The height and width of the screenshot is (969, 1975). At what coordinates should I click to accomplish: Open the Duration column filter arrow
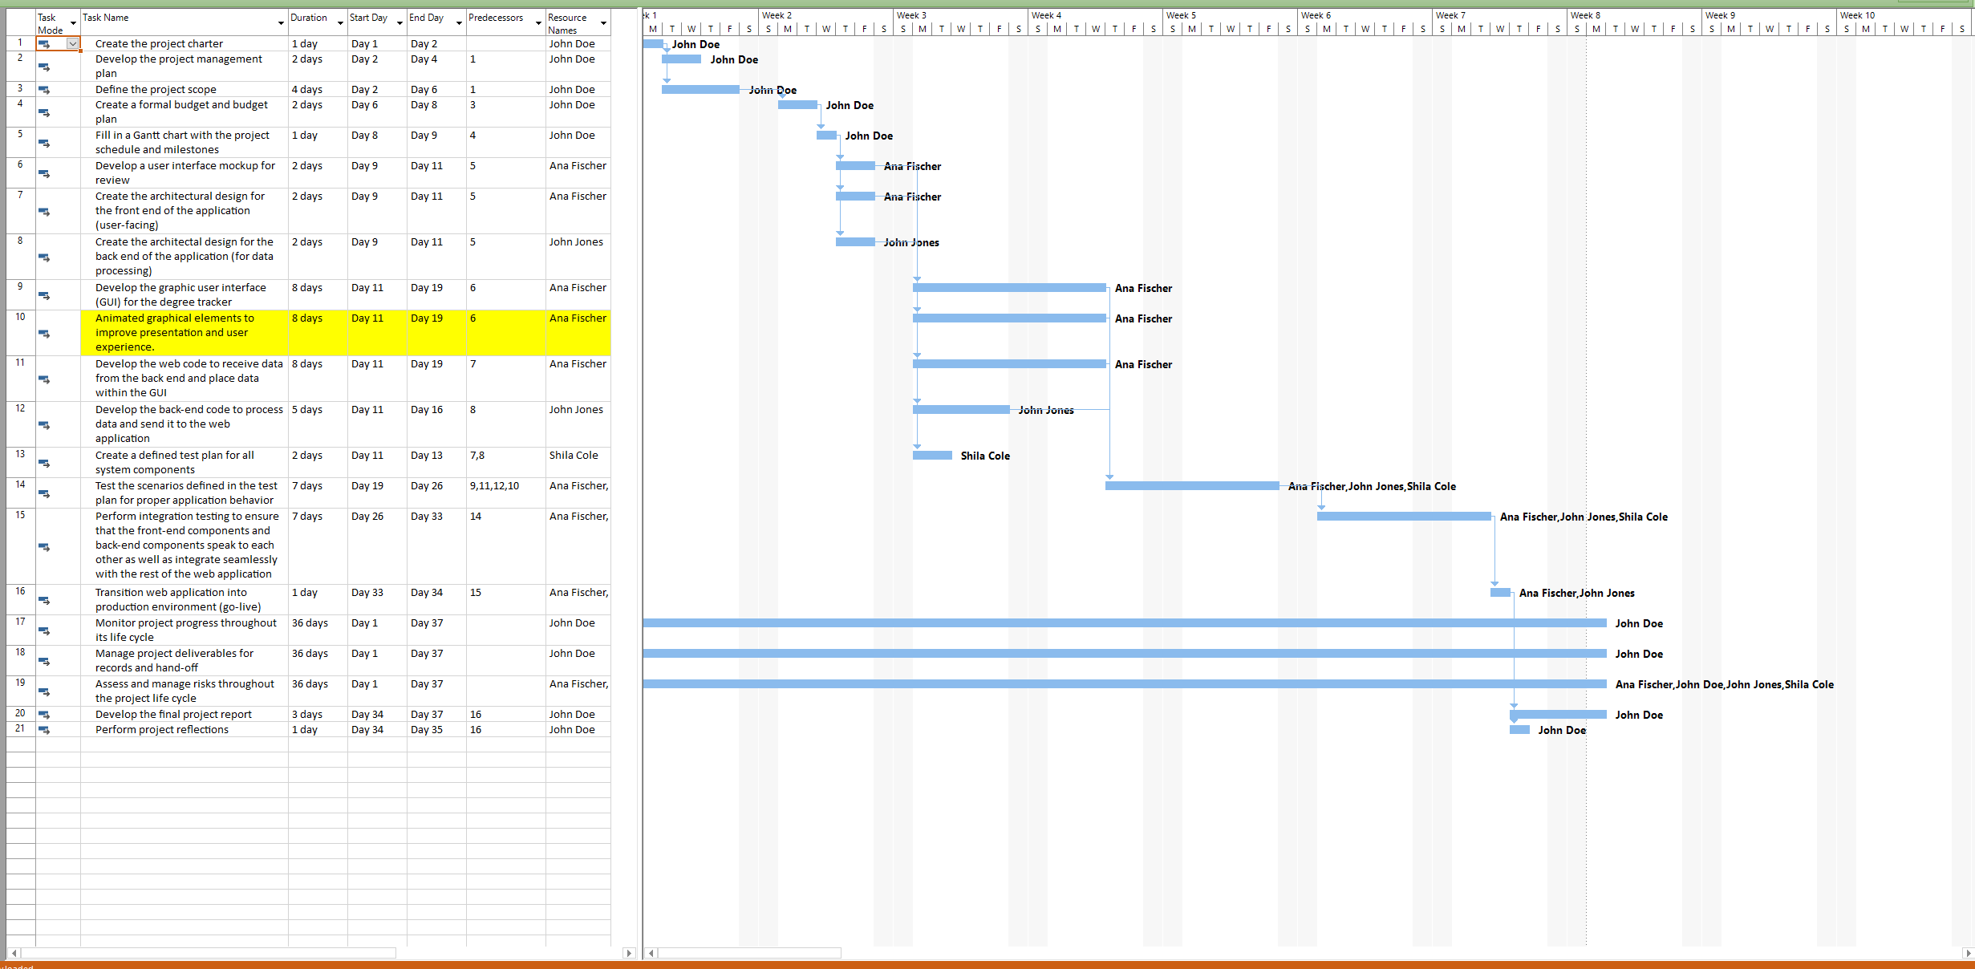pyautogui.click(x=340, y=23)
